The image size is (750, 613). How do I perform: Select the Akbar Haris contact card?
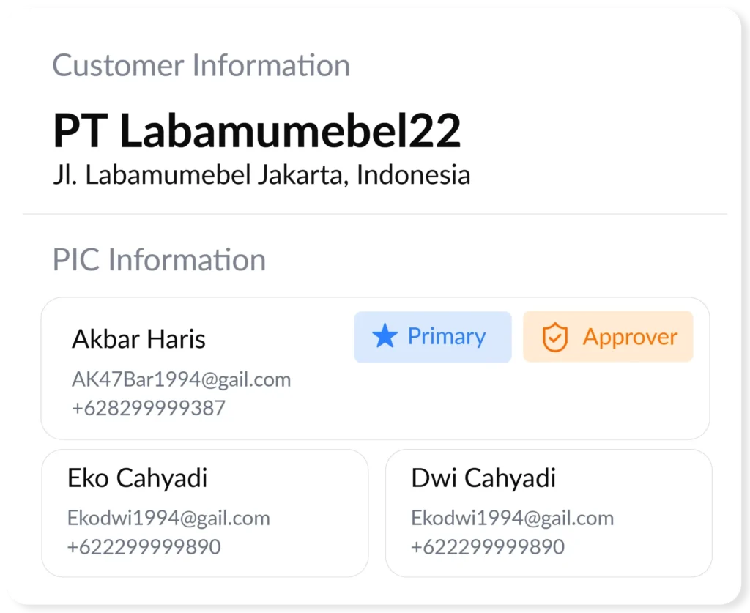tap(376, 368)
